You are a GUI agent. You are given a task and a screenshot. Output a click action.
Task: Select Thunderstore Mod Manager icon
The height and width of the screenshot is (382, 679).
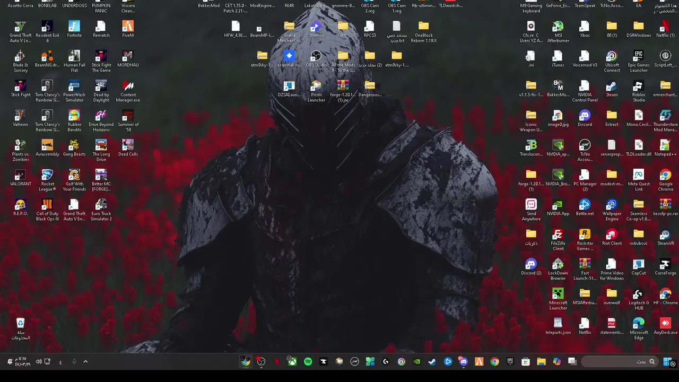pyautogui.click(x=665, y=121)
